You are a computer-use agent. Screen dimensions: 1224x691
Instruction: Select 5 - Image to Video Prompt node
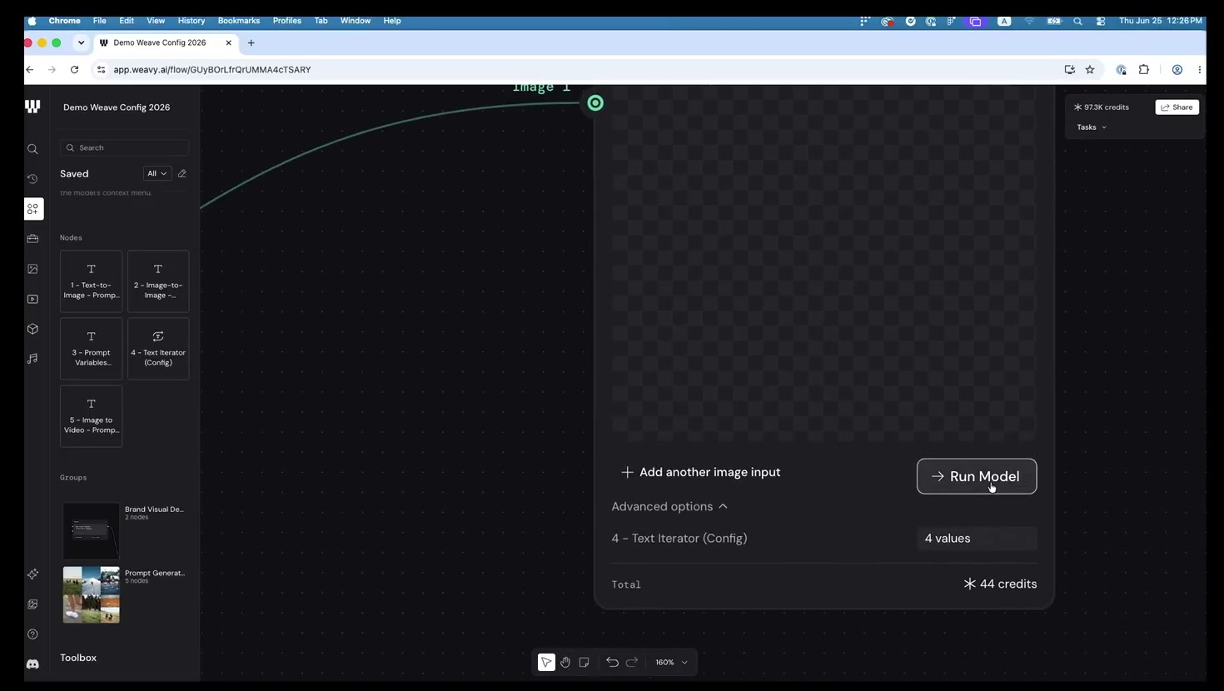(92, 416)
